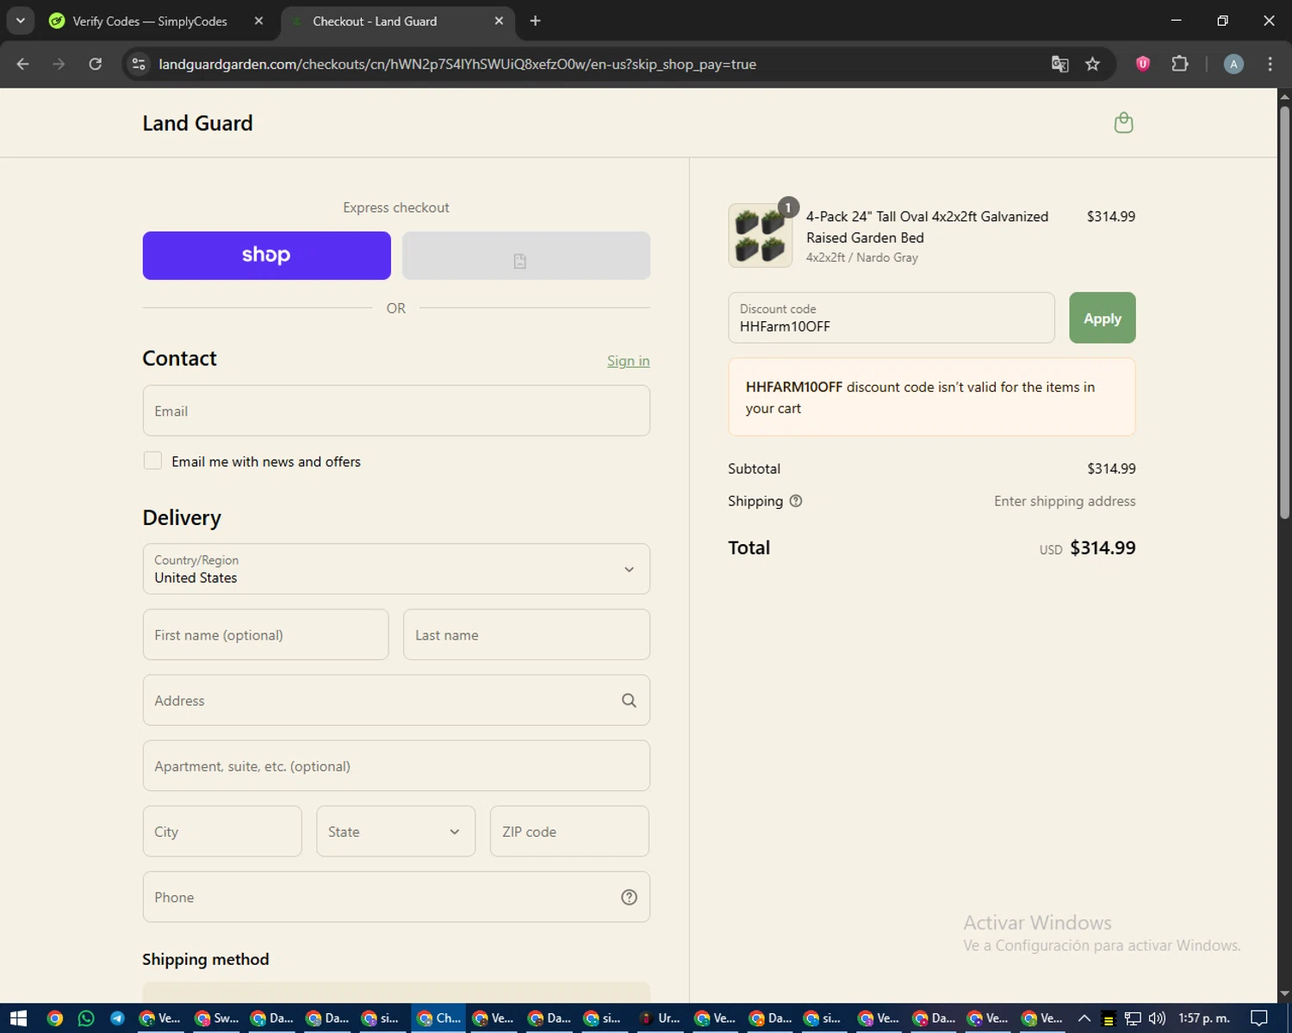Open the tab search dropdown arrow
This screenshot has width=1292, height=1033.
20,21
